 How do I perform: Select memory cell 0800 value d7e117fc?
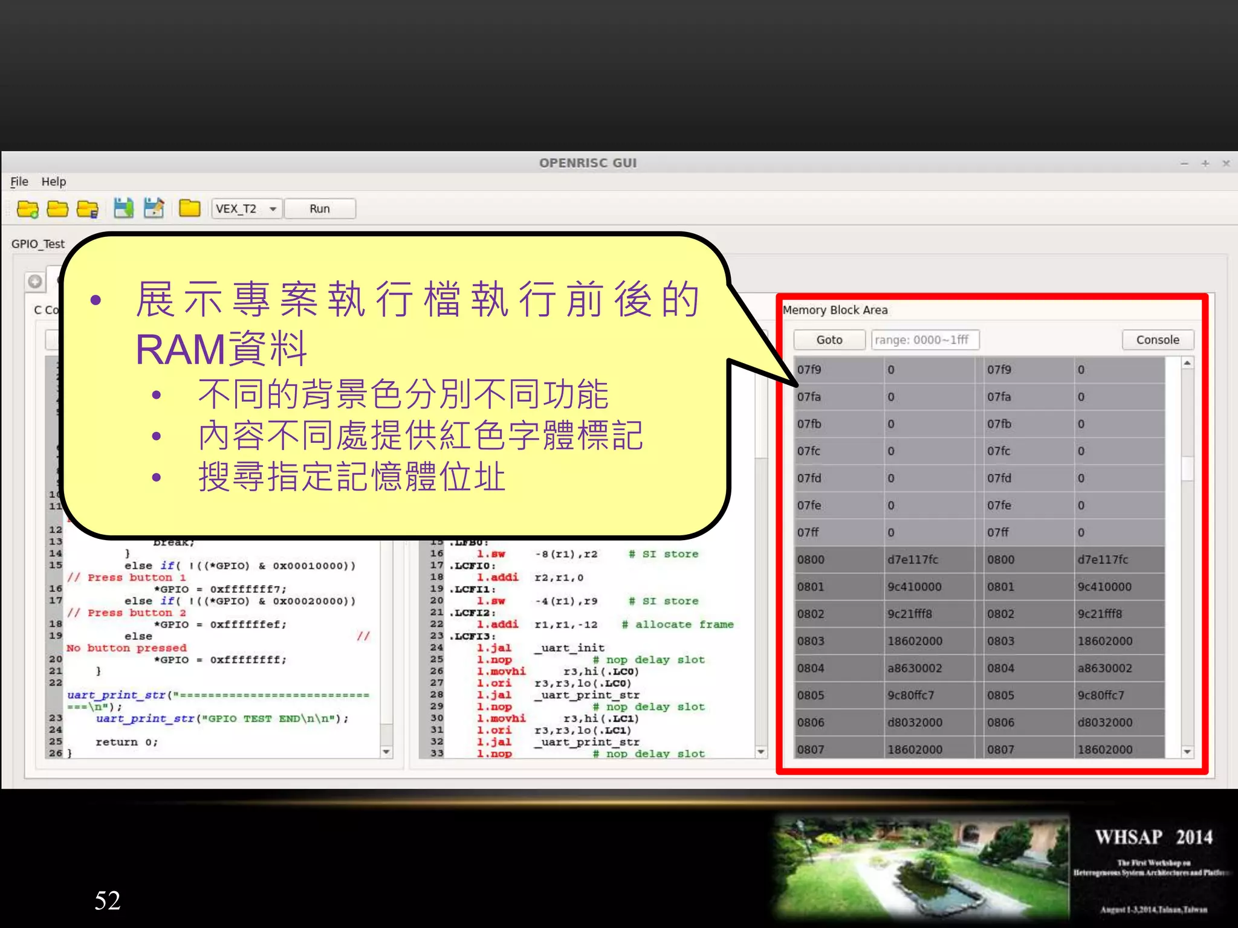pos(913,559)
